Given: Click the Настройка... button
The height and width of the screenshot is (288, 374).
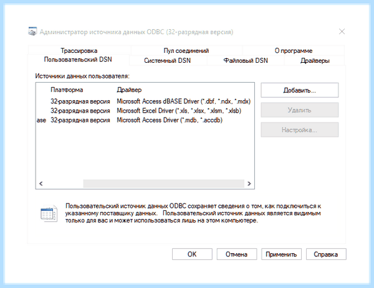Looking at the screenshot, I should pos(300,130).
